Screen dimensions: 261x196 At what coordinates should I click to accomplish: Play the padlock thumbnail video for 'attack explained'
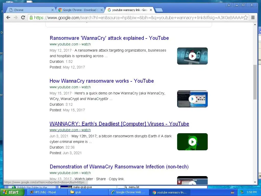[192, 56]
